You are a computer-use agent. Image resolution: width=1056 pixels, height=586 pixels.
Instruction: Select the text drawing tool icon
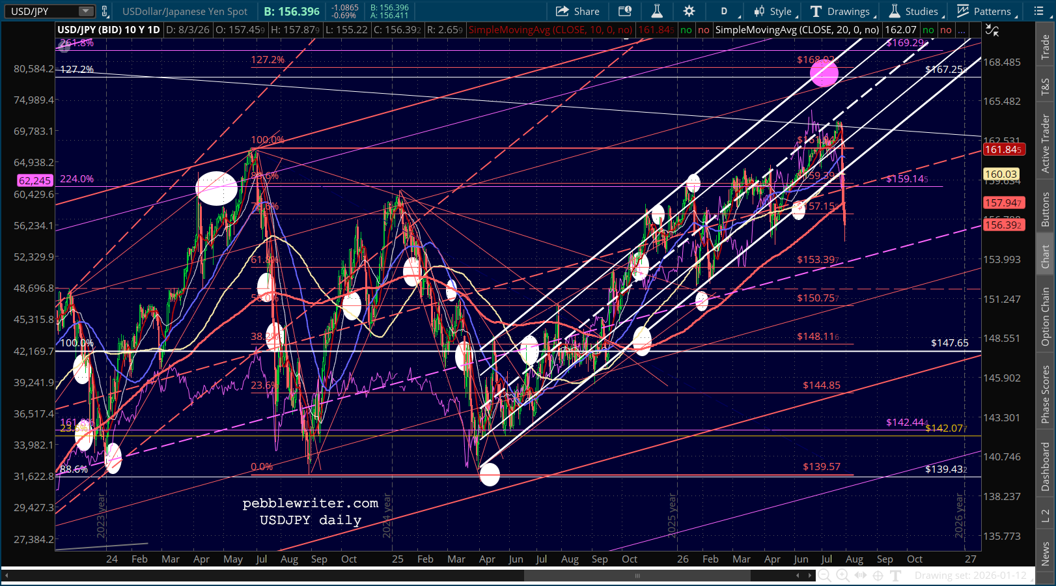[x=896, y=576]
